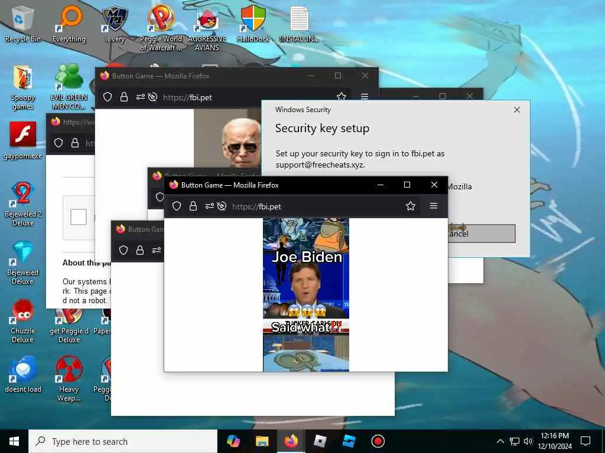Open the Flash icon executable on the desktop
The image size is (605, 453).
(23, 140)
